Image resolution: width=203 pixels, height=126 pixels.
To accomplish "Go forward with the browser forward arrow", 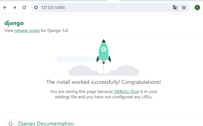I will (x=15, y=8).
